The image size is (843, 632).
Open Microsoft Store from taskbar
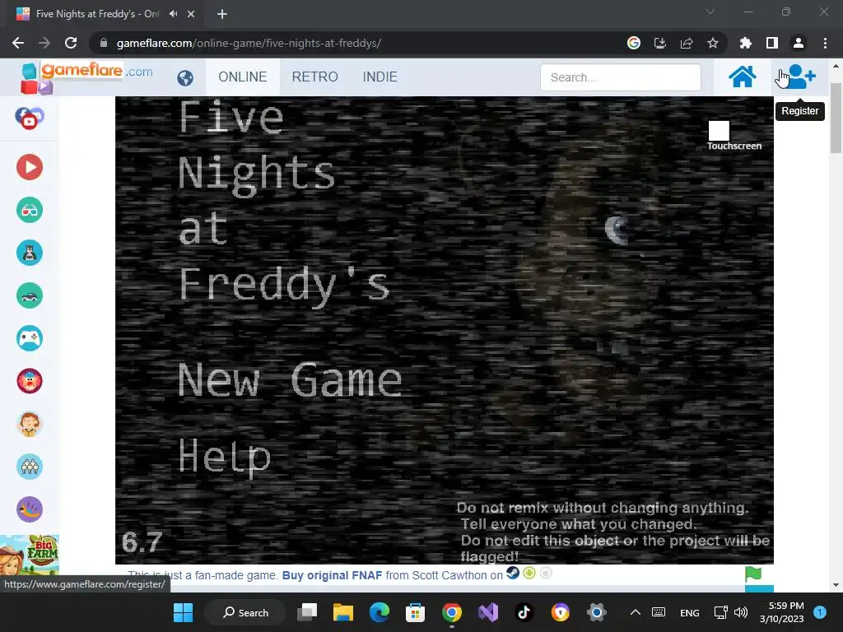point(415,612)
